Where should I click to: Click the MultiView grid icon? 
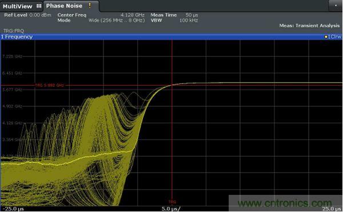tap(39, 6)
